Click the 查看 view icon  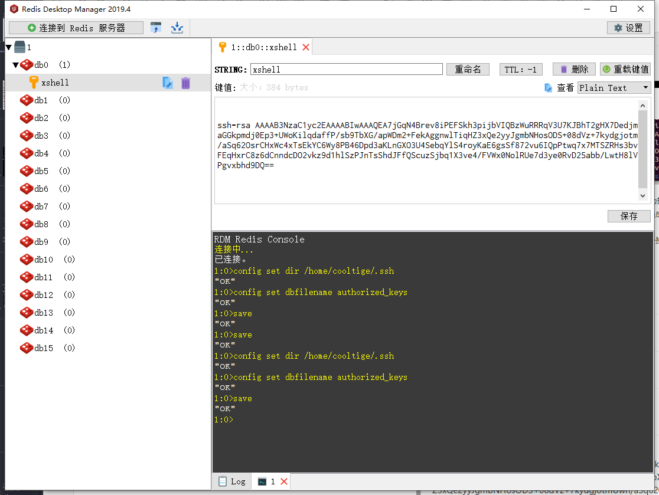tap(548, 88)
